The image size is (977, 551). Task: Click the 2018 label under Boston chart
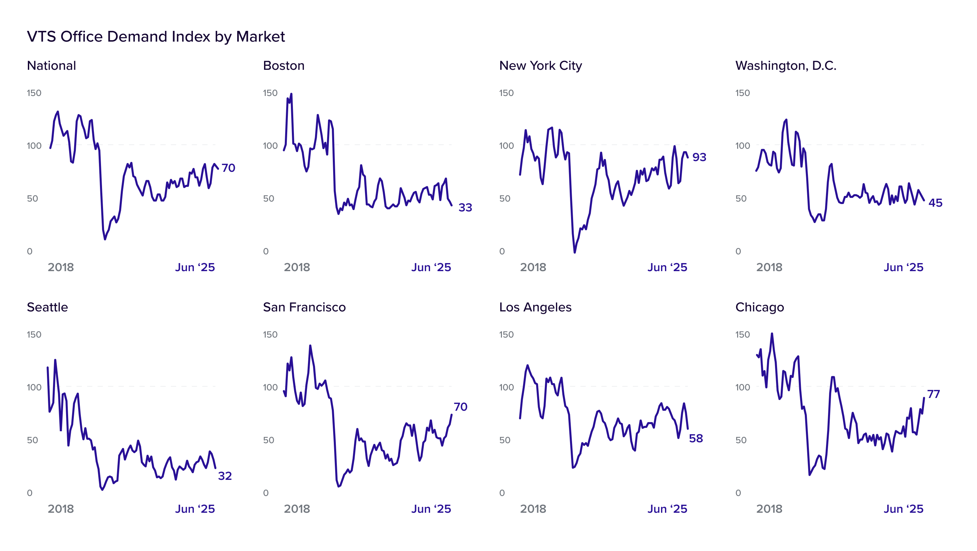tap(297, 267)
